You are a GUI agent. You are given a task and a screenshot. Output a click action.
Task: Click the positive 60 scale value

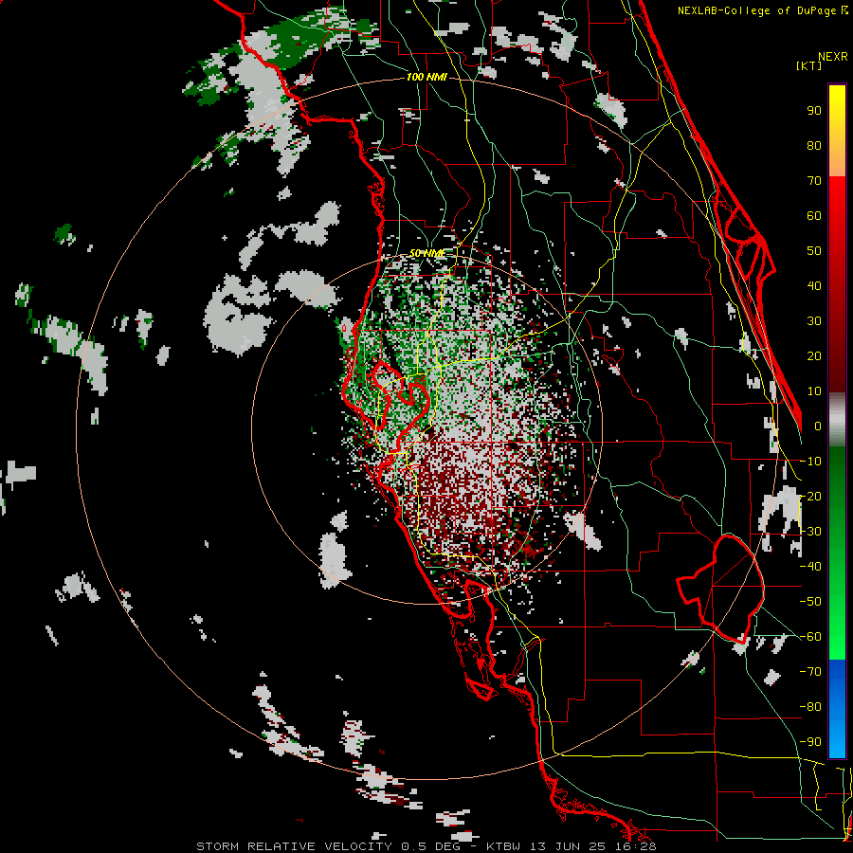814,215
